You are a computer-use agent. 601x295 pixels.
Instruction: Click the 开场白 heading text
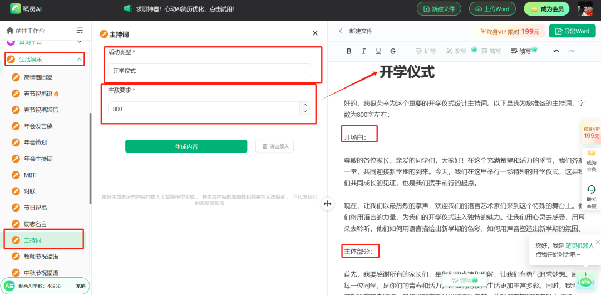tap(355, 137)
